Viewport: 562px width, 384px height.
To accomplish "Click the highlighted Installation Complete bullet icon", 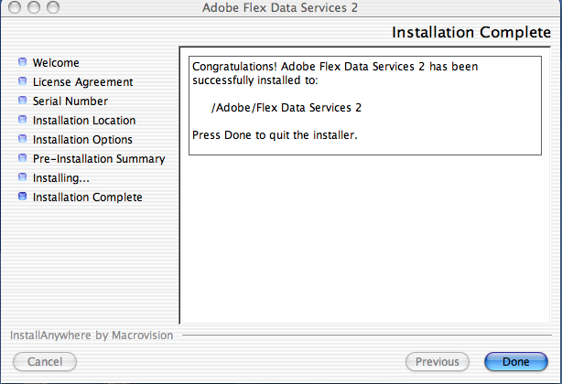I will coord(23,197).
